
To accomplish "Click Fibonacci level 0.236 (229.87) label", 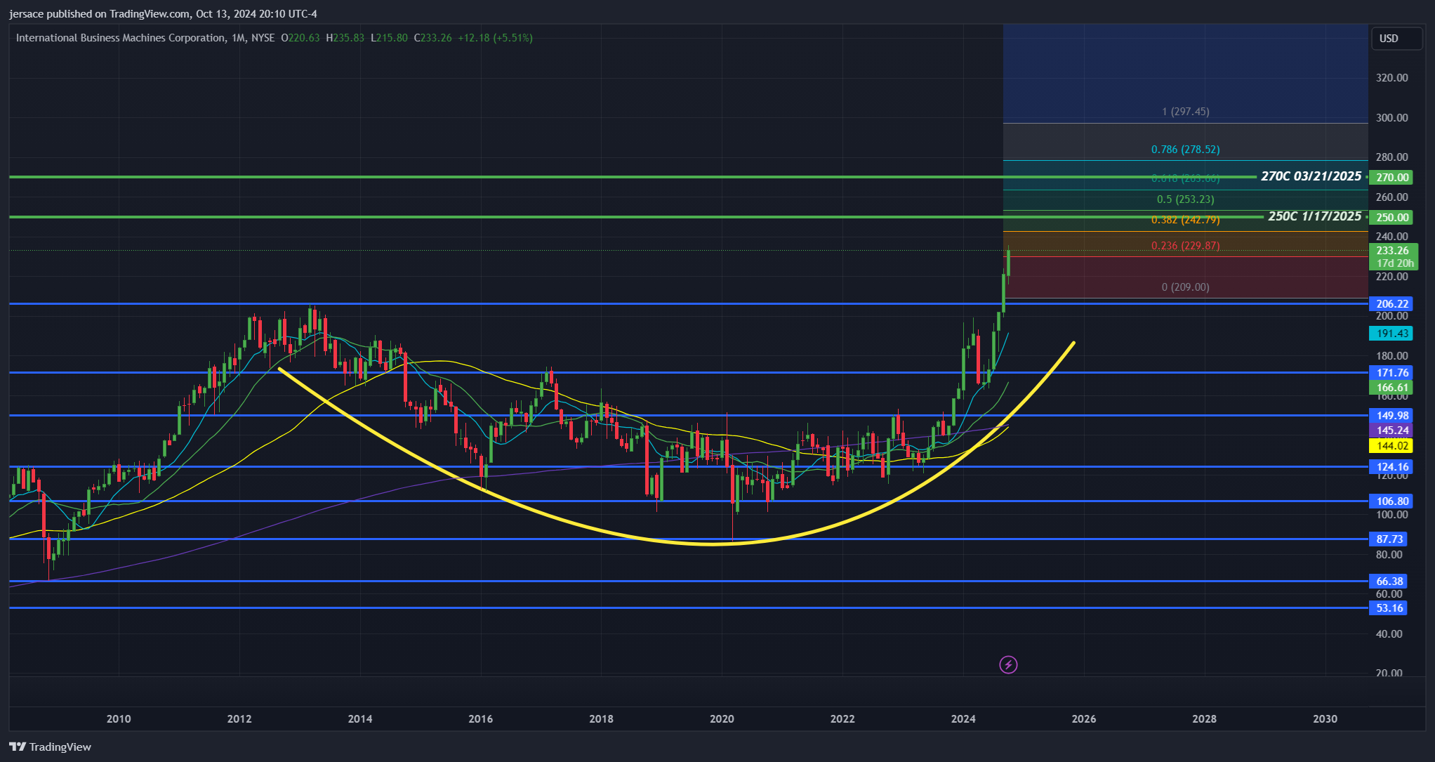I will (1185, 246).
